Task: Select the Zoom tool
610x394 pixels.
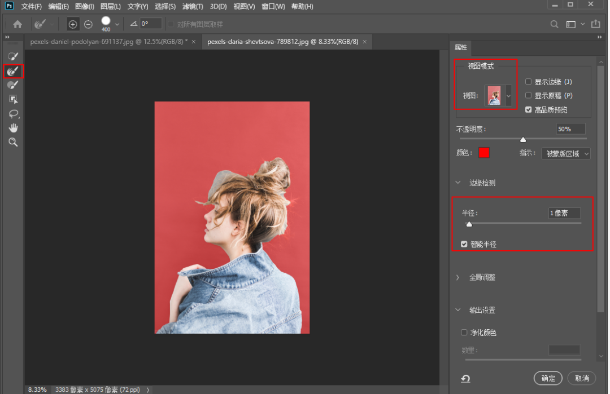Action: (12, 142)
